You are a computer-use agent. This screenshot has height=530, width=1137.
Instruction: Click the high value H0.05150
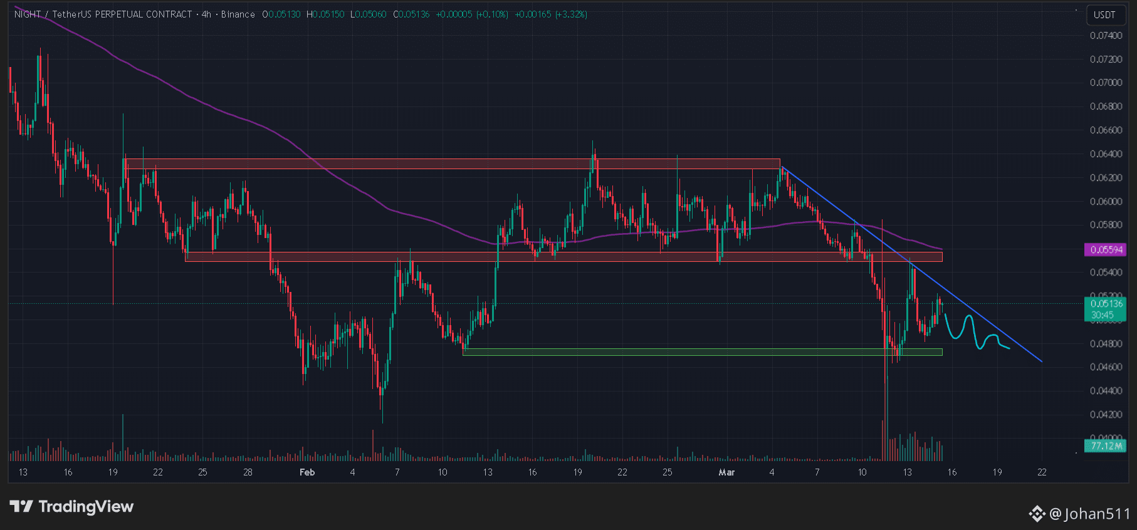(325, 14)
